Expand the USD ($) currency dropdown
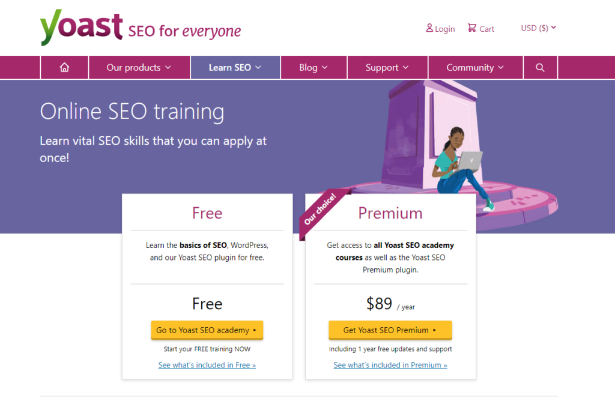 (x=538, y=28)
